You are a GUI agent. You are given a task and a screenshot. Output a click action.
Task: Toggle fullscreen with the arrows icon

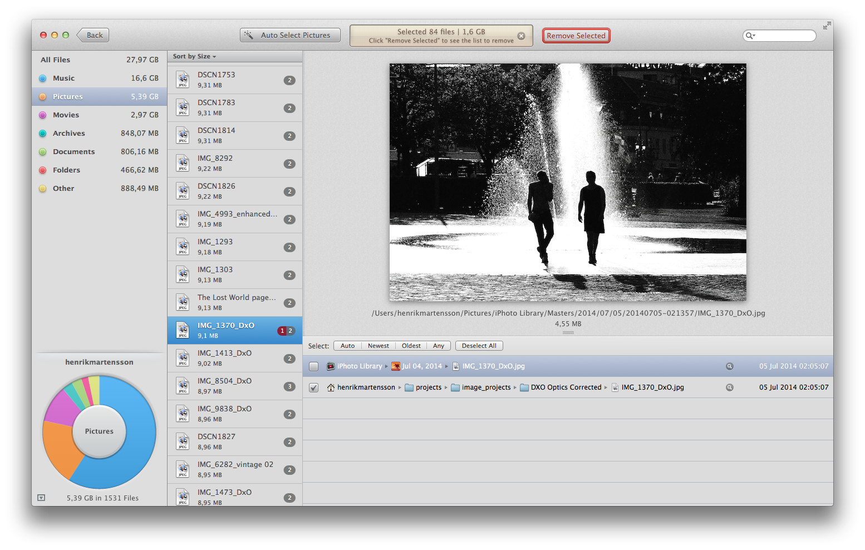pyautogui.click(x=827, y=25)
